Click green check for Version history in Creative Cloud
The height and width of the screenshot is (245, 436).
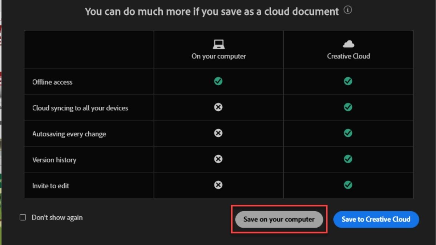(348, 159)
